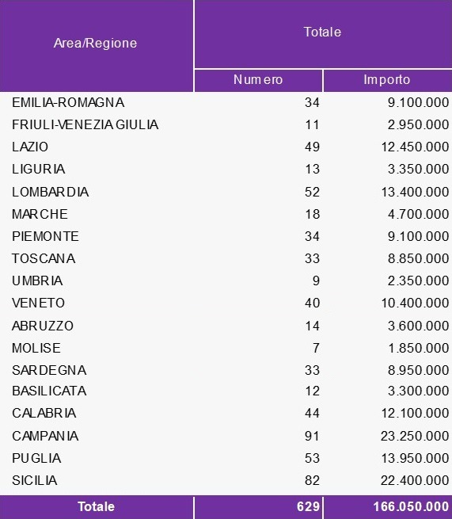
Task: Select the SARDEGNA importo value 8.950.000
Action: click(x=418, y=370)
